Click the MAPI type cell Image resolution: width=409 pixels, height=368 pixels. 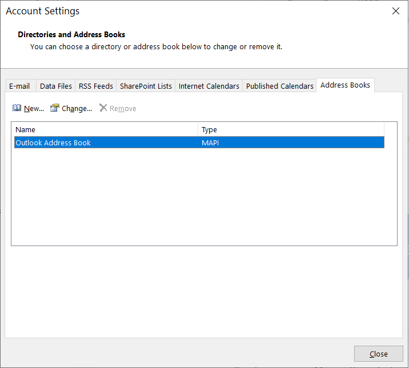210,143
